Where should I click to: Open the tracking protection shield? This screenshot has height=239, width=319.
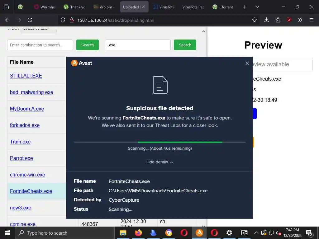pyautogui.click(x=63, y=20)
